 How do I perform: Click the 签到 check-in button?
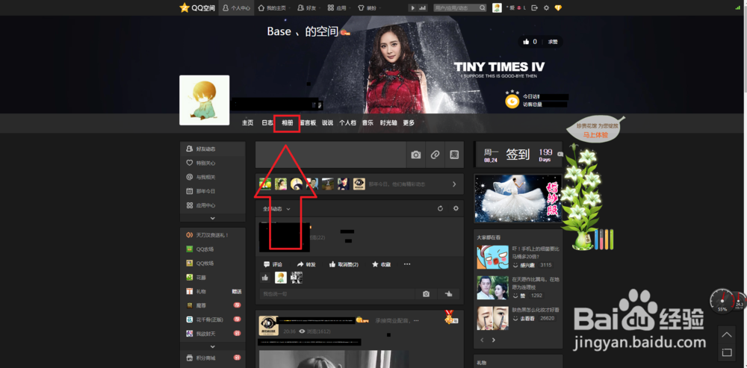click(x=518, y=155)
